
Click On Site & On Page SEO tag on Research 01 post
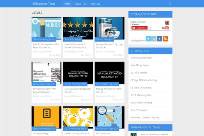(107, 84)
